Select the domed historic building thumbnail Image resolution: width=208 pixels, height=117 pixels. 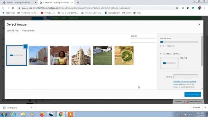[81, 55]
